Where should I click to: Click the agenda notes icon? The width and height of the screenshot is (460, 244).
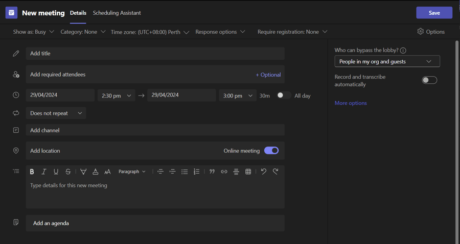(16, 223)
